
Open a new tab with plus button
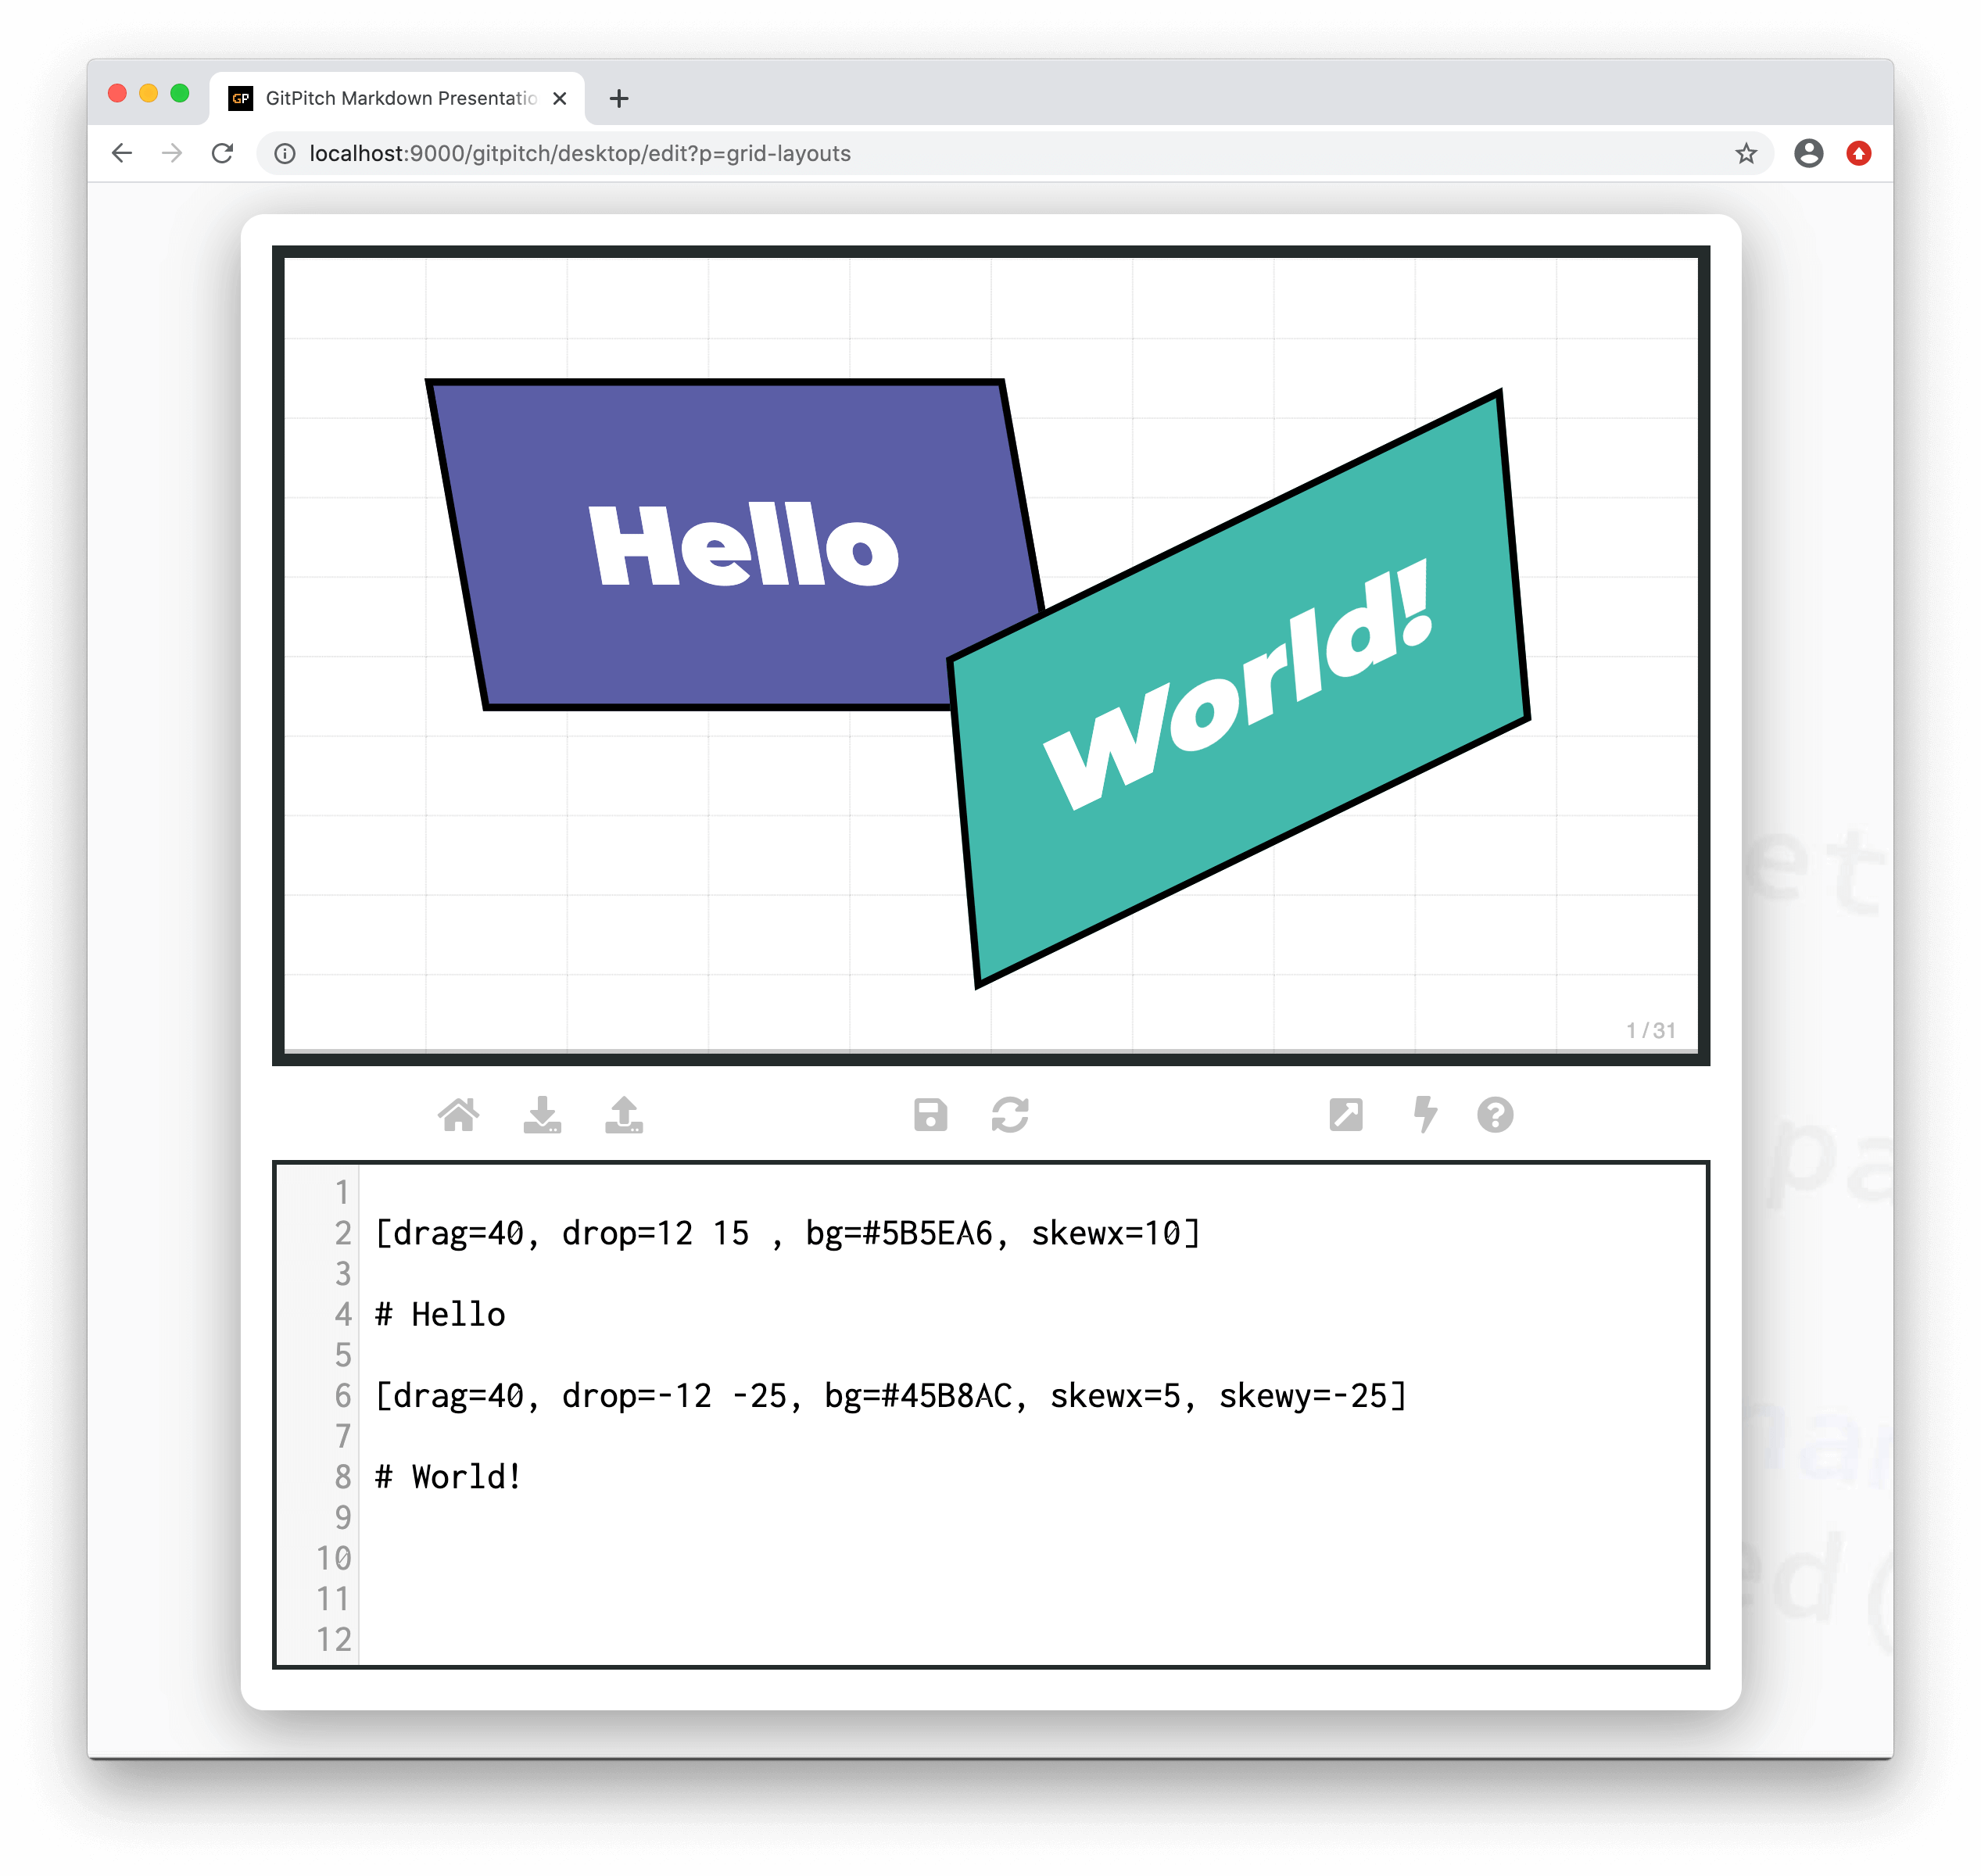pyautogui.click(x=619, y=98)
